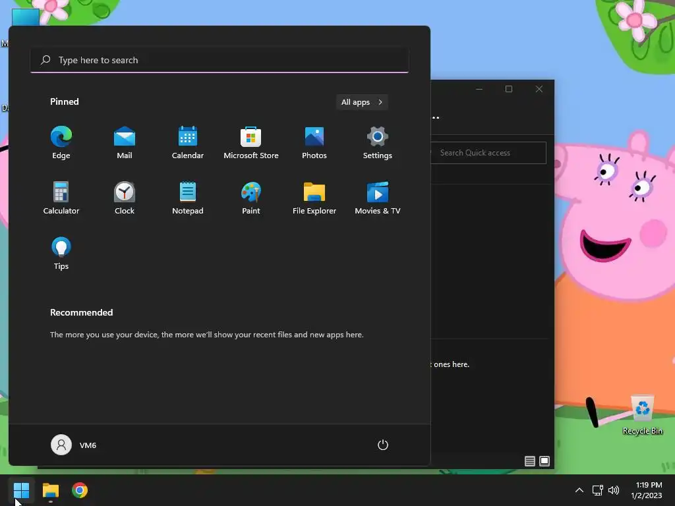The height and width of the screenshot is (506, 675).
Task: Open the Clock app
Action: [x=125, y=198]
